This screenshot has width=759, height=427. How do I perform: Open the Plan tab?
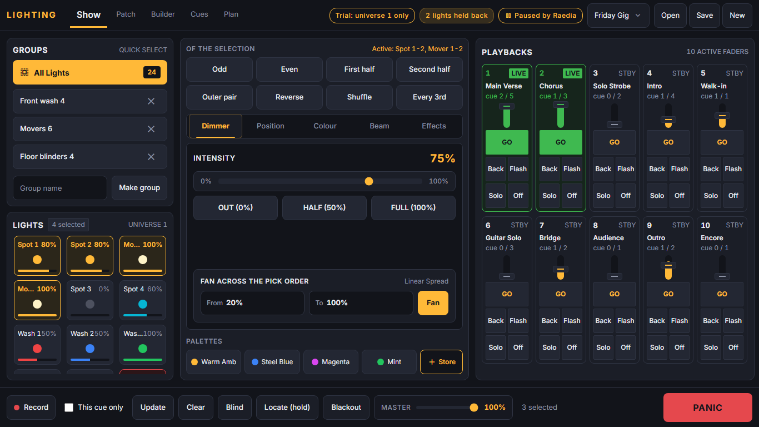(x=231, y=14)
